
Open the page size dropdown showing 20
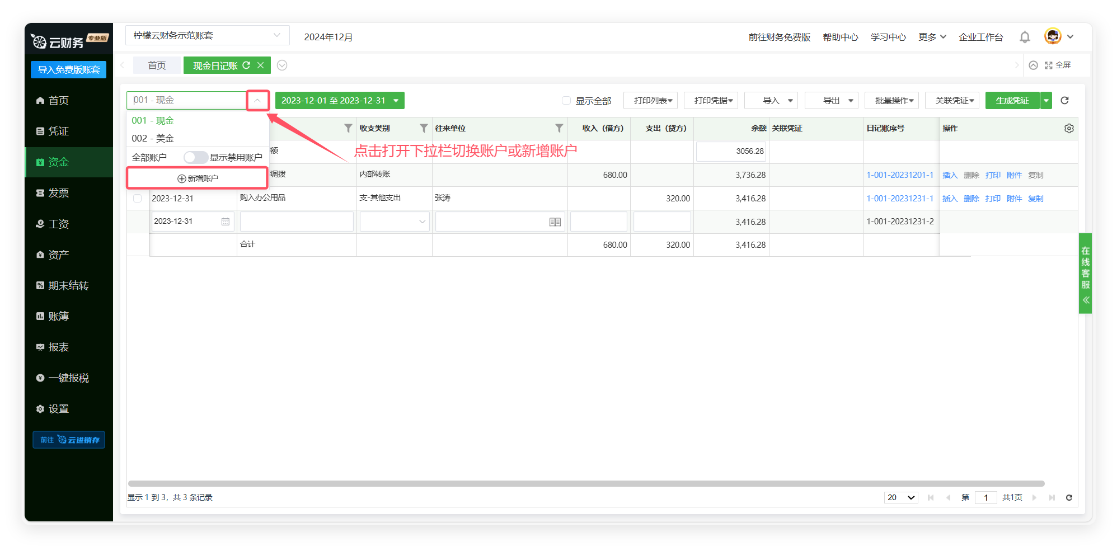click(900, 497)
